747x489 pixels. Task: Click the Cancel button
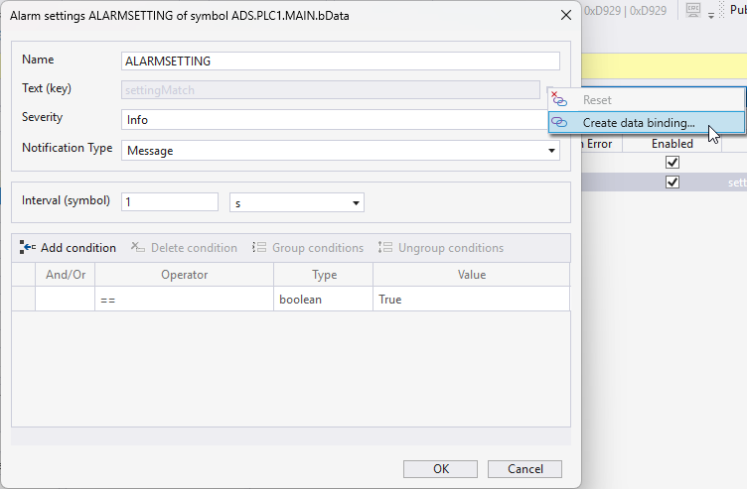pyautogui.click(x=525, y=469)
